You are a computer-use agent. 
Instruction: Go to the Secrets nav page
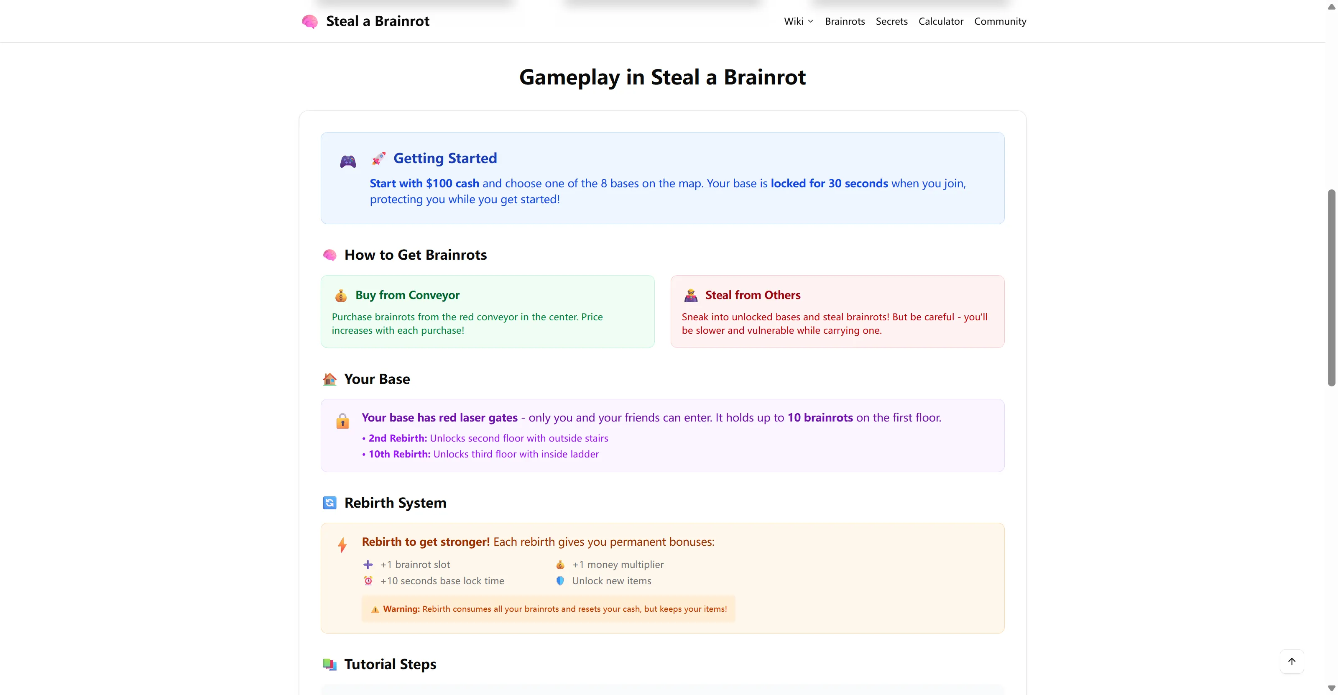891,21
